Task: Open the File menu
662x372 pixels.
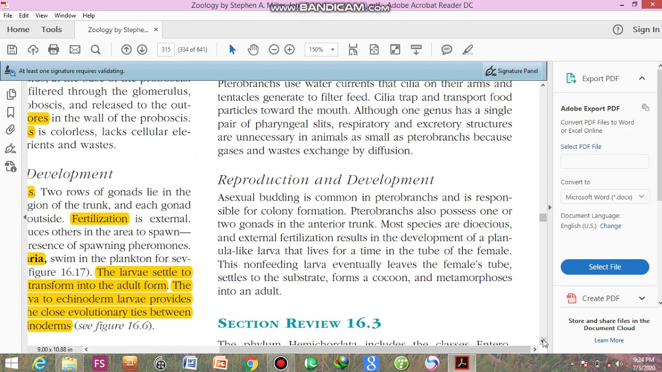Action: [8, 16]
